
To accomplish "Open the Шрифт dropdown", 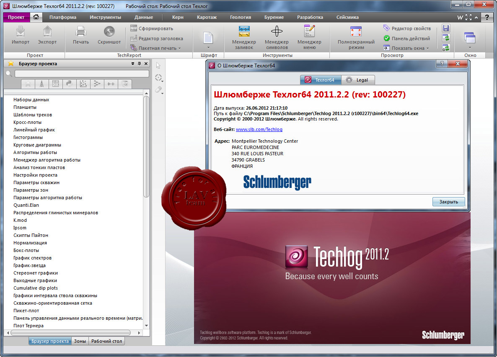I will coord(208,40).
